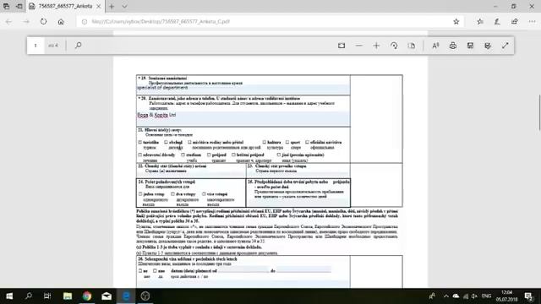The image size is (541, 304).
Task: Print the PDF using the printer icon
Action: pyautogui.click(x=453, y=46)
